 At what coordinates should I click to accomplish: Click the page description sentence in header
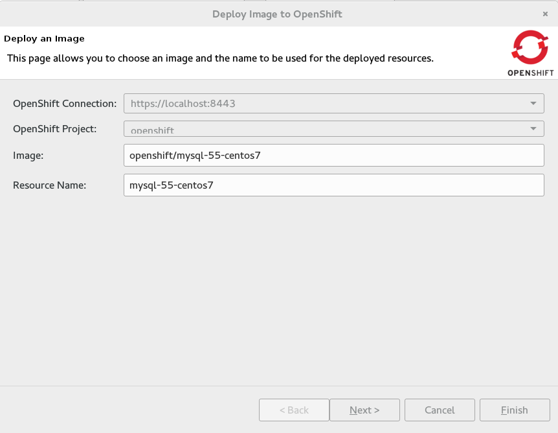220,58
